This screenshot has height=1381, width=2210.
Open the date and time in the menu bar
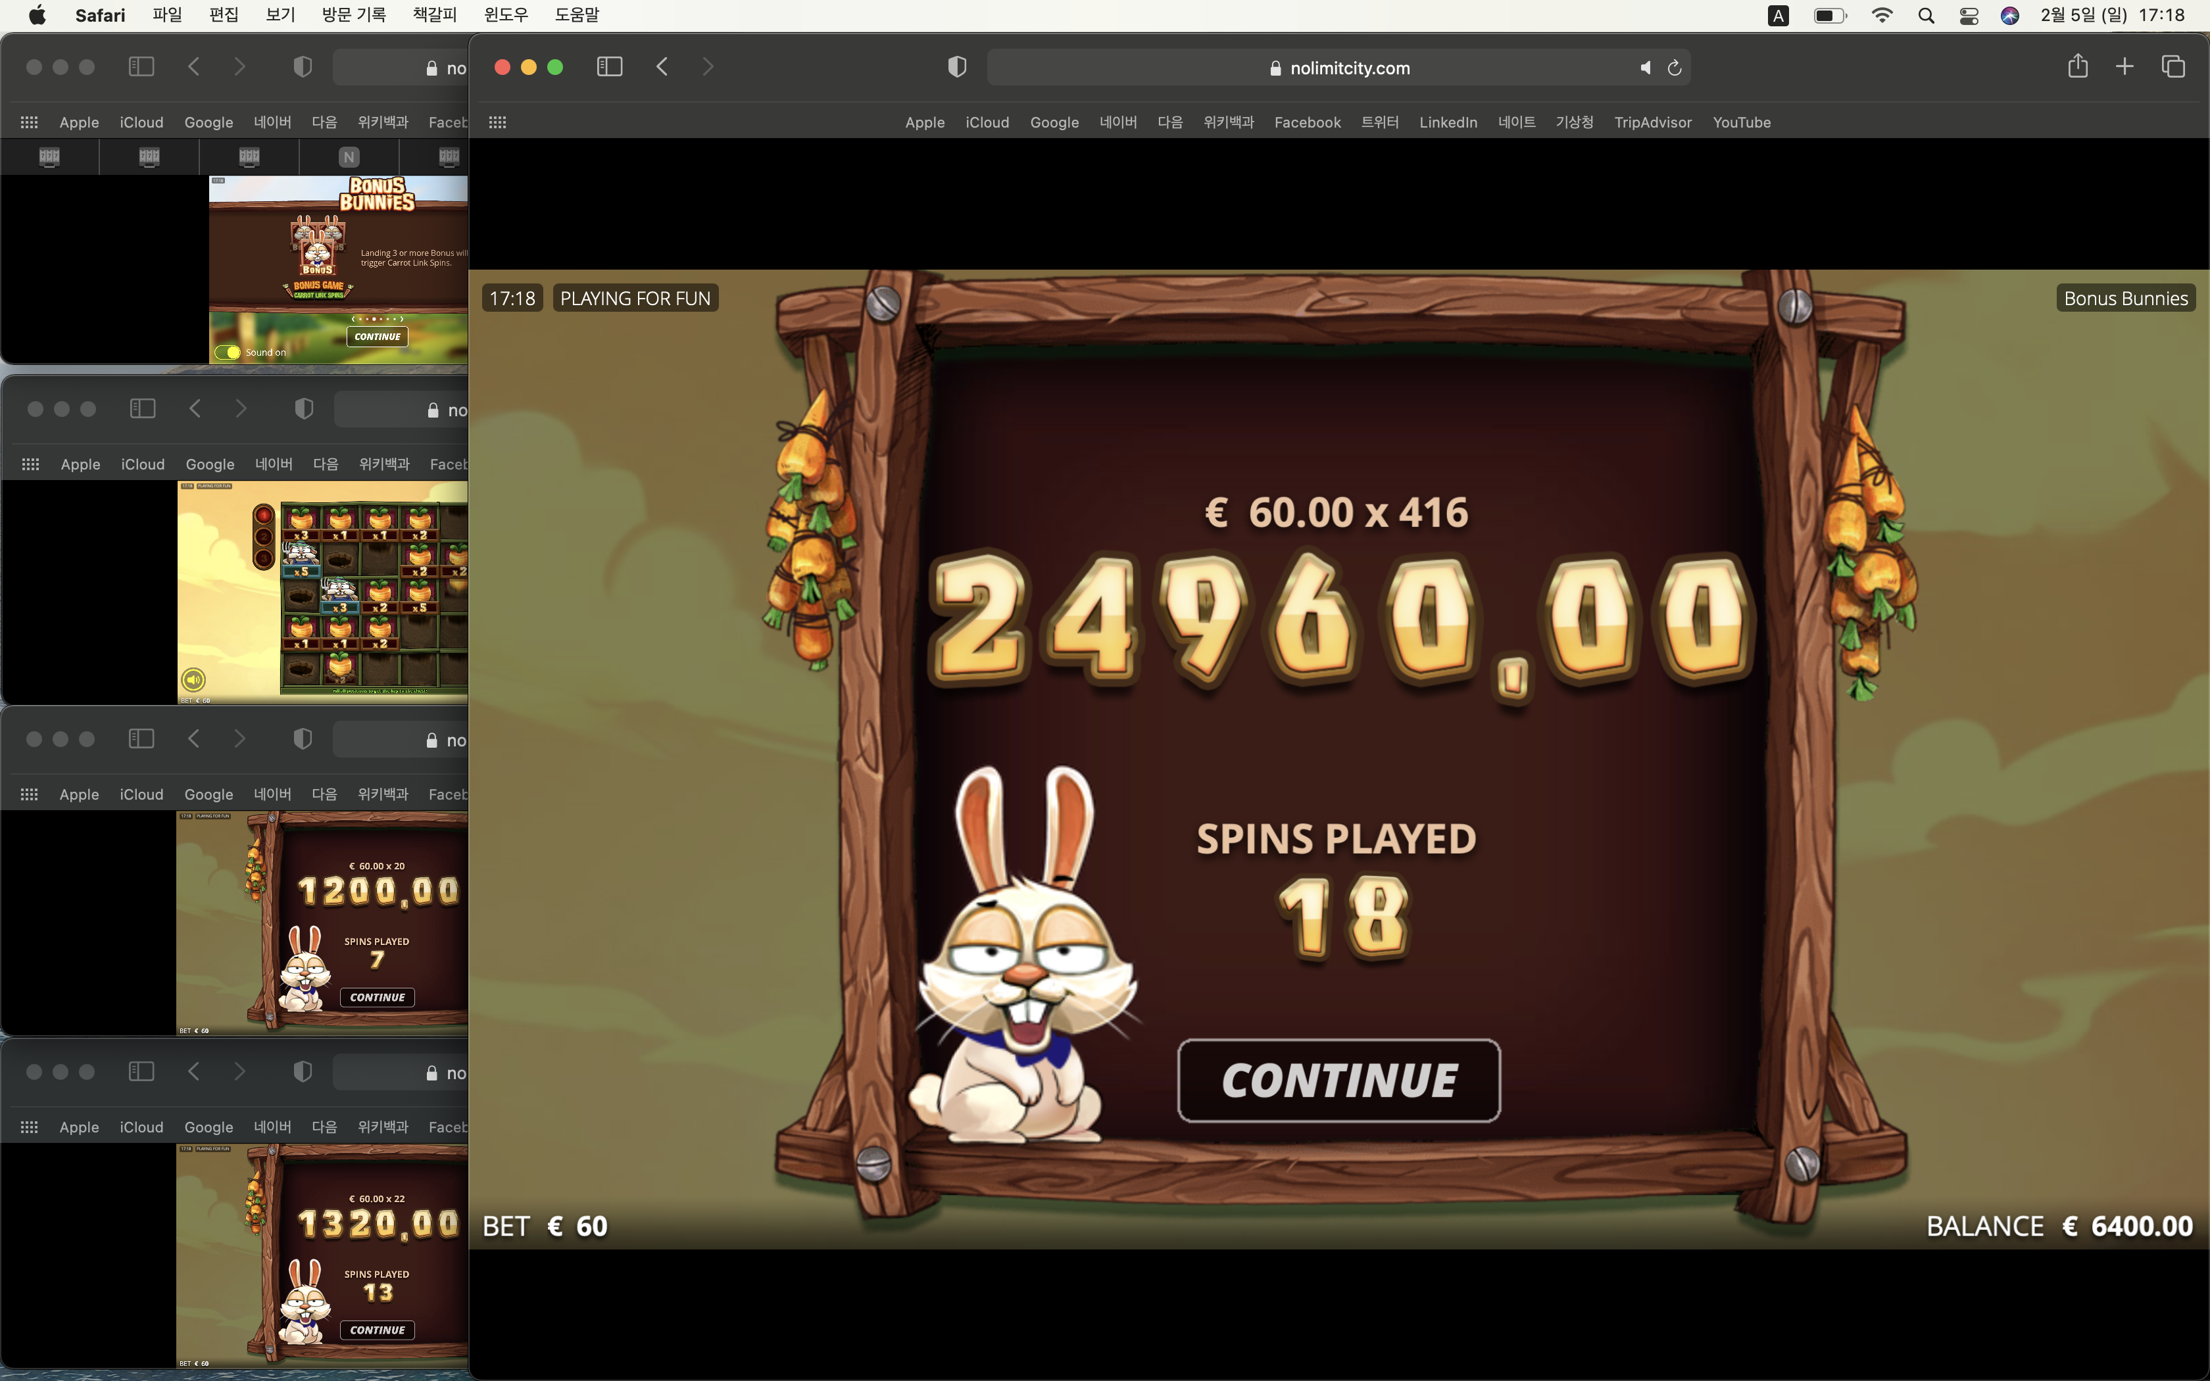click(2113, 14)
